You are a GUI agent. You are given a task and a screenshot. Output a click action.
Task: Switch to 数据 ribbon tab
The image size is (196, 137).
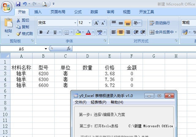[x=94, y=12]
